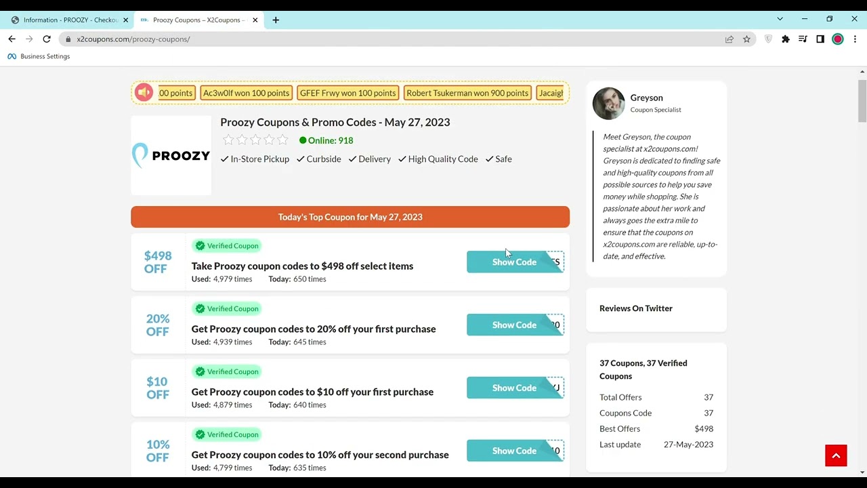Click the 'Best Offers $498' row

(656, 429)
